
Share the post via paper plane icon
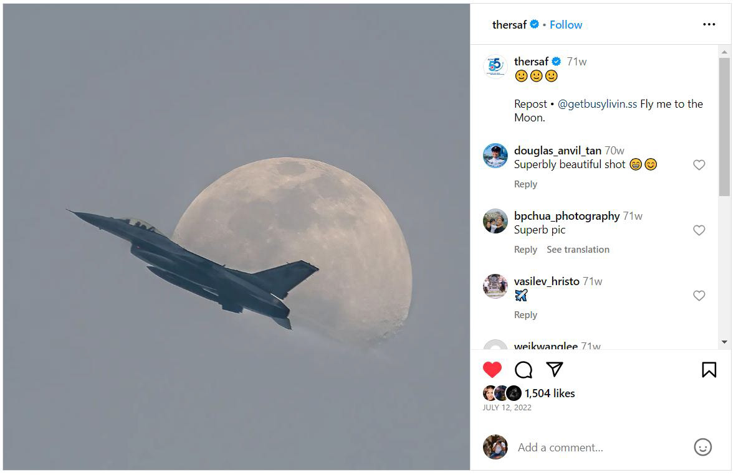coord(555,370)
